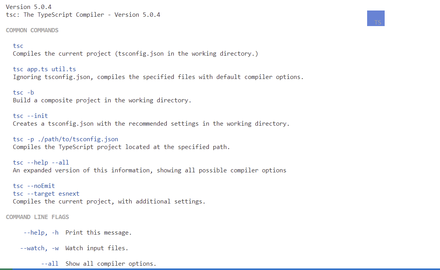440x270 pixels.
Task: Click the 'tsc --noEmit' command
Action: coord(34,186)
